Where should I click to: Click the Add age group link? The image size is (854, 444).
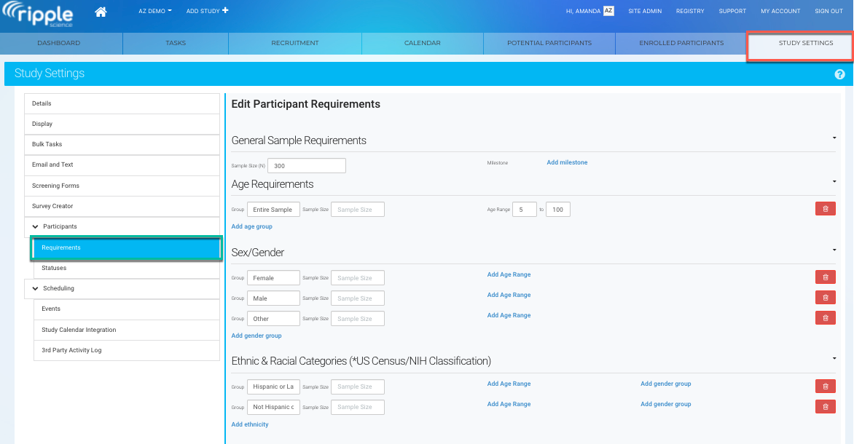251,226
